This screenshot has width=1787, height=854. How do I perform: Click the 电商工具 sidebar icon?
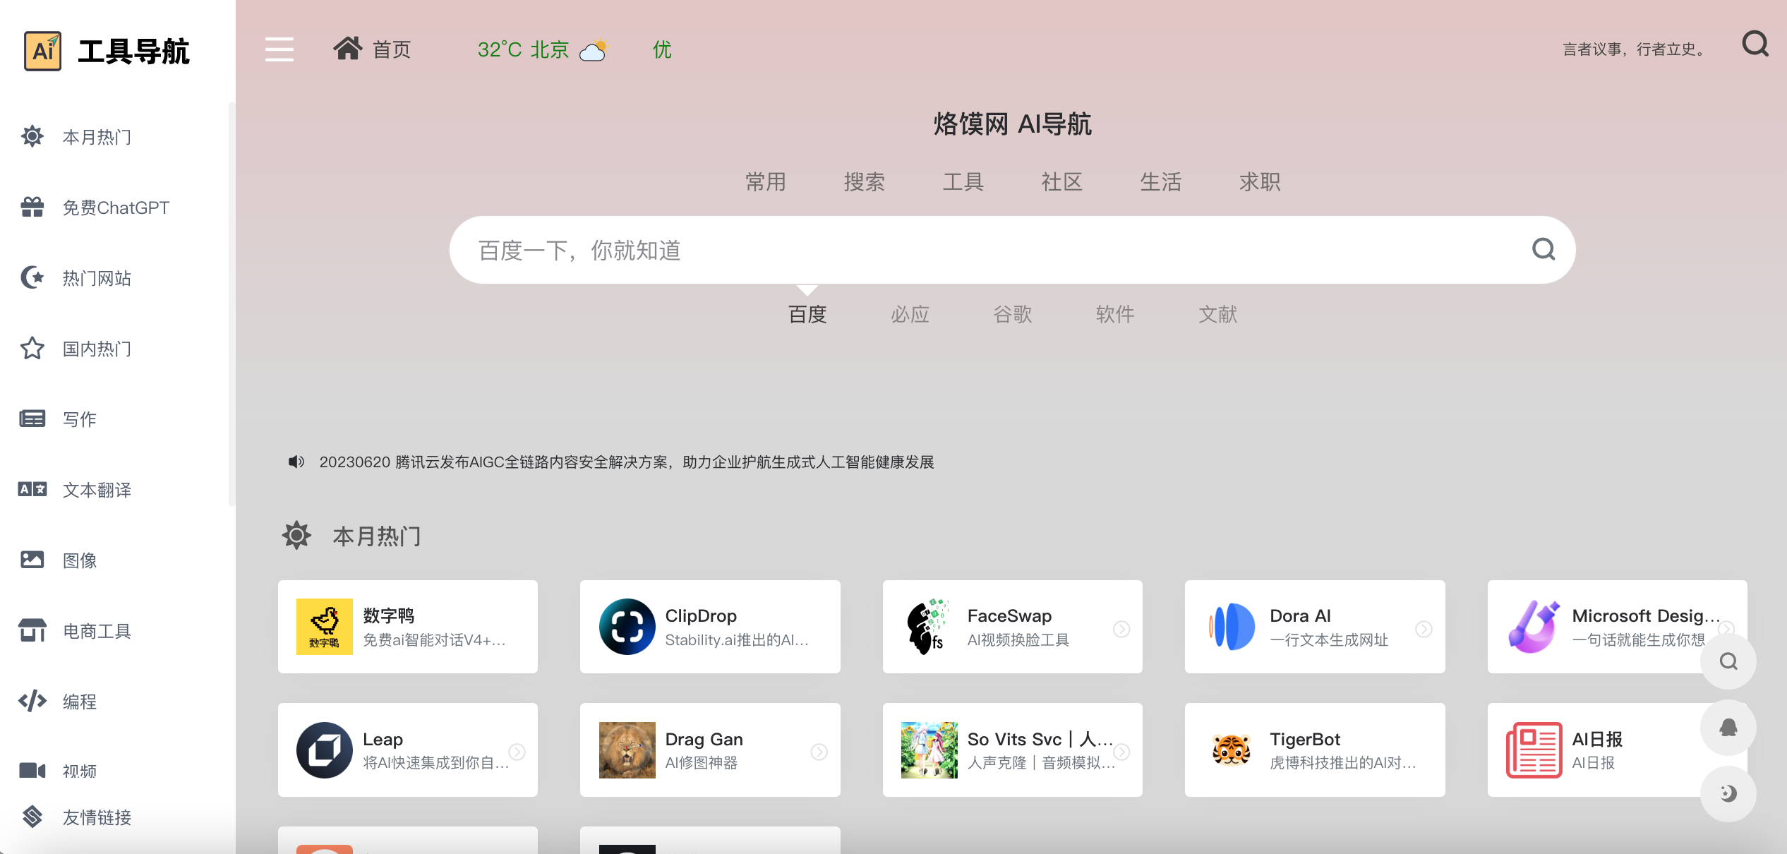pyautogui.click(x=31, y=630)
